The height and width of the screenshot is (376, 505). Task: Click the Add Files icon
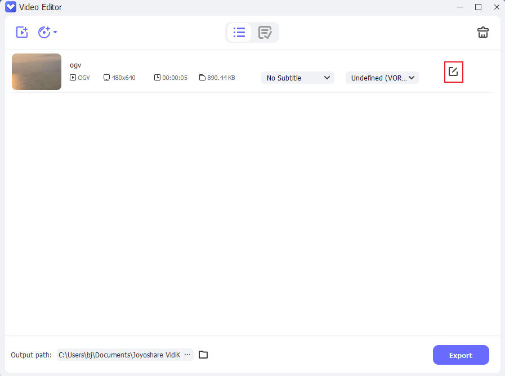22,32
